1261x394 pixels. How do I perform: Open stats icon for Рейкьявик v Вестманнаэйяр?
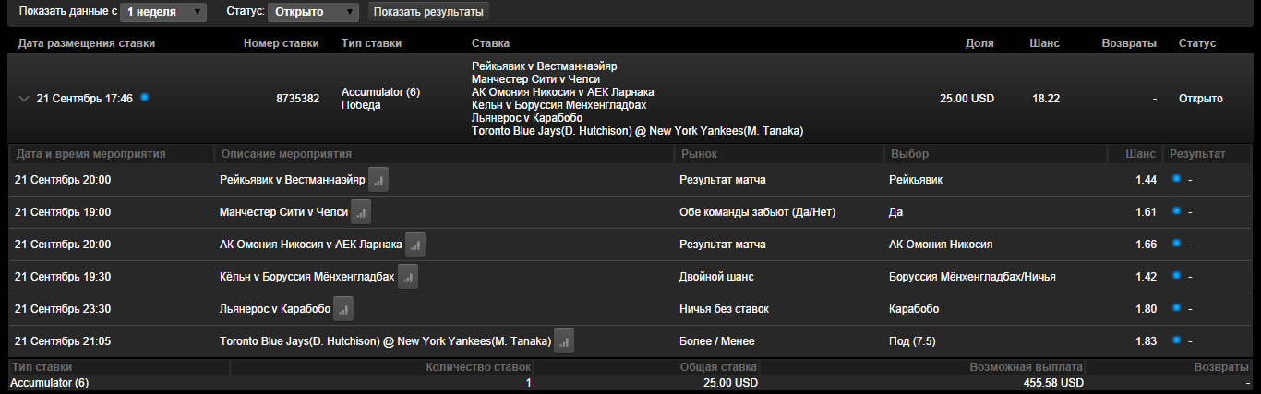[x=378, y=180]
